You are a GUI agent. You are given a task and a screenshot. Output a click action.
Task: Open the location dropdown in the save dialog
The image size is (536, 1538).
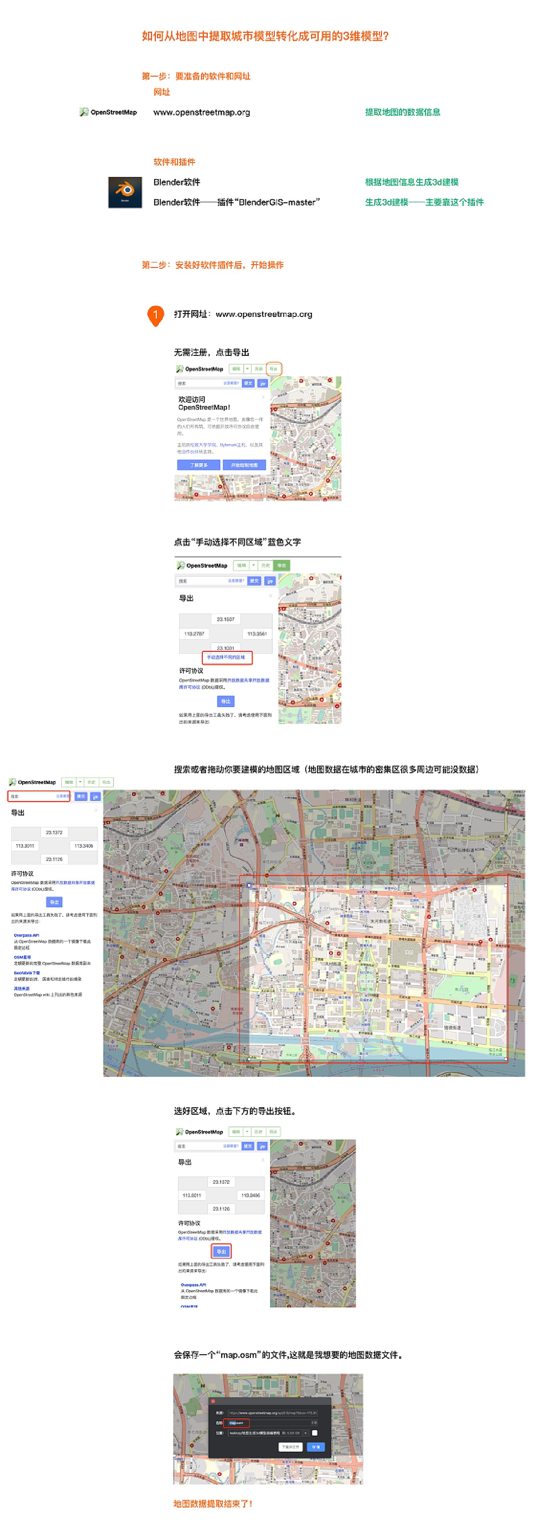pos(305,1433)
